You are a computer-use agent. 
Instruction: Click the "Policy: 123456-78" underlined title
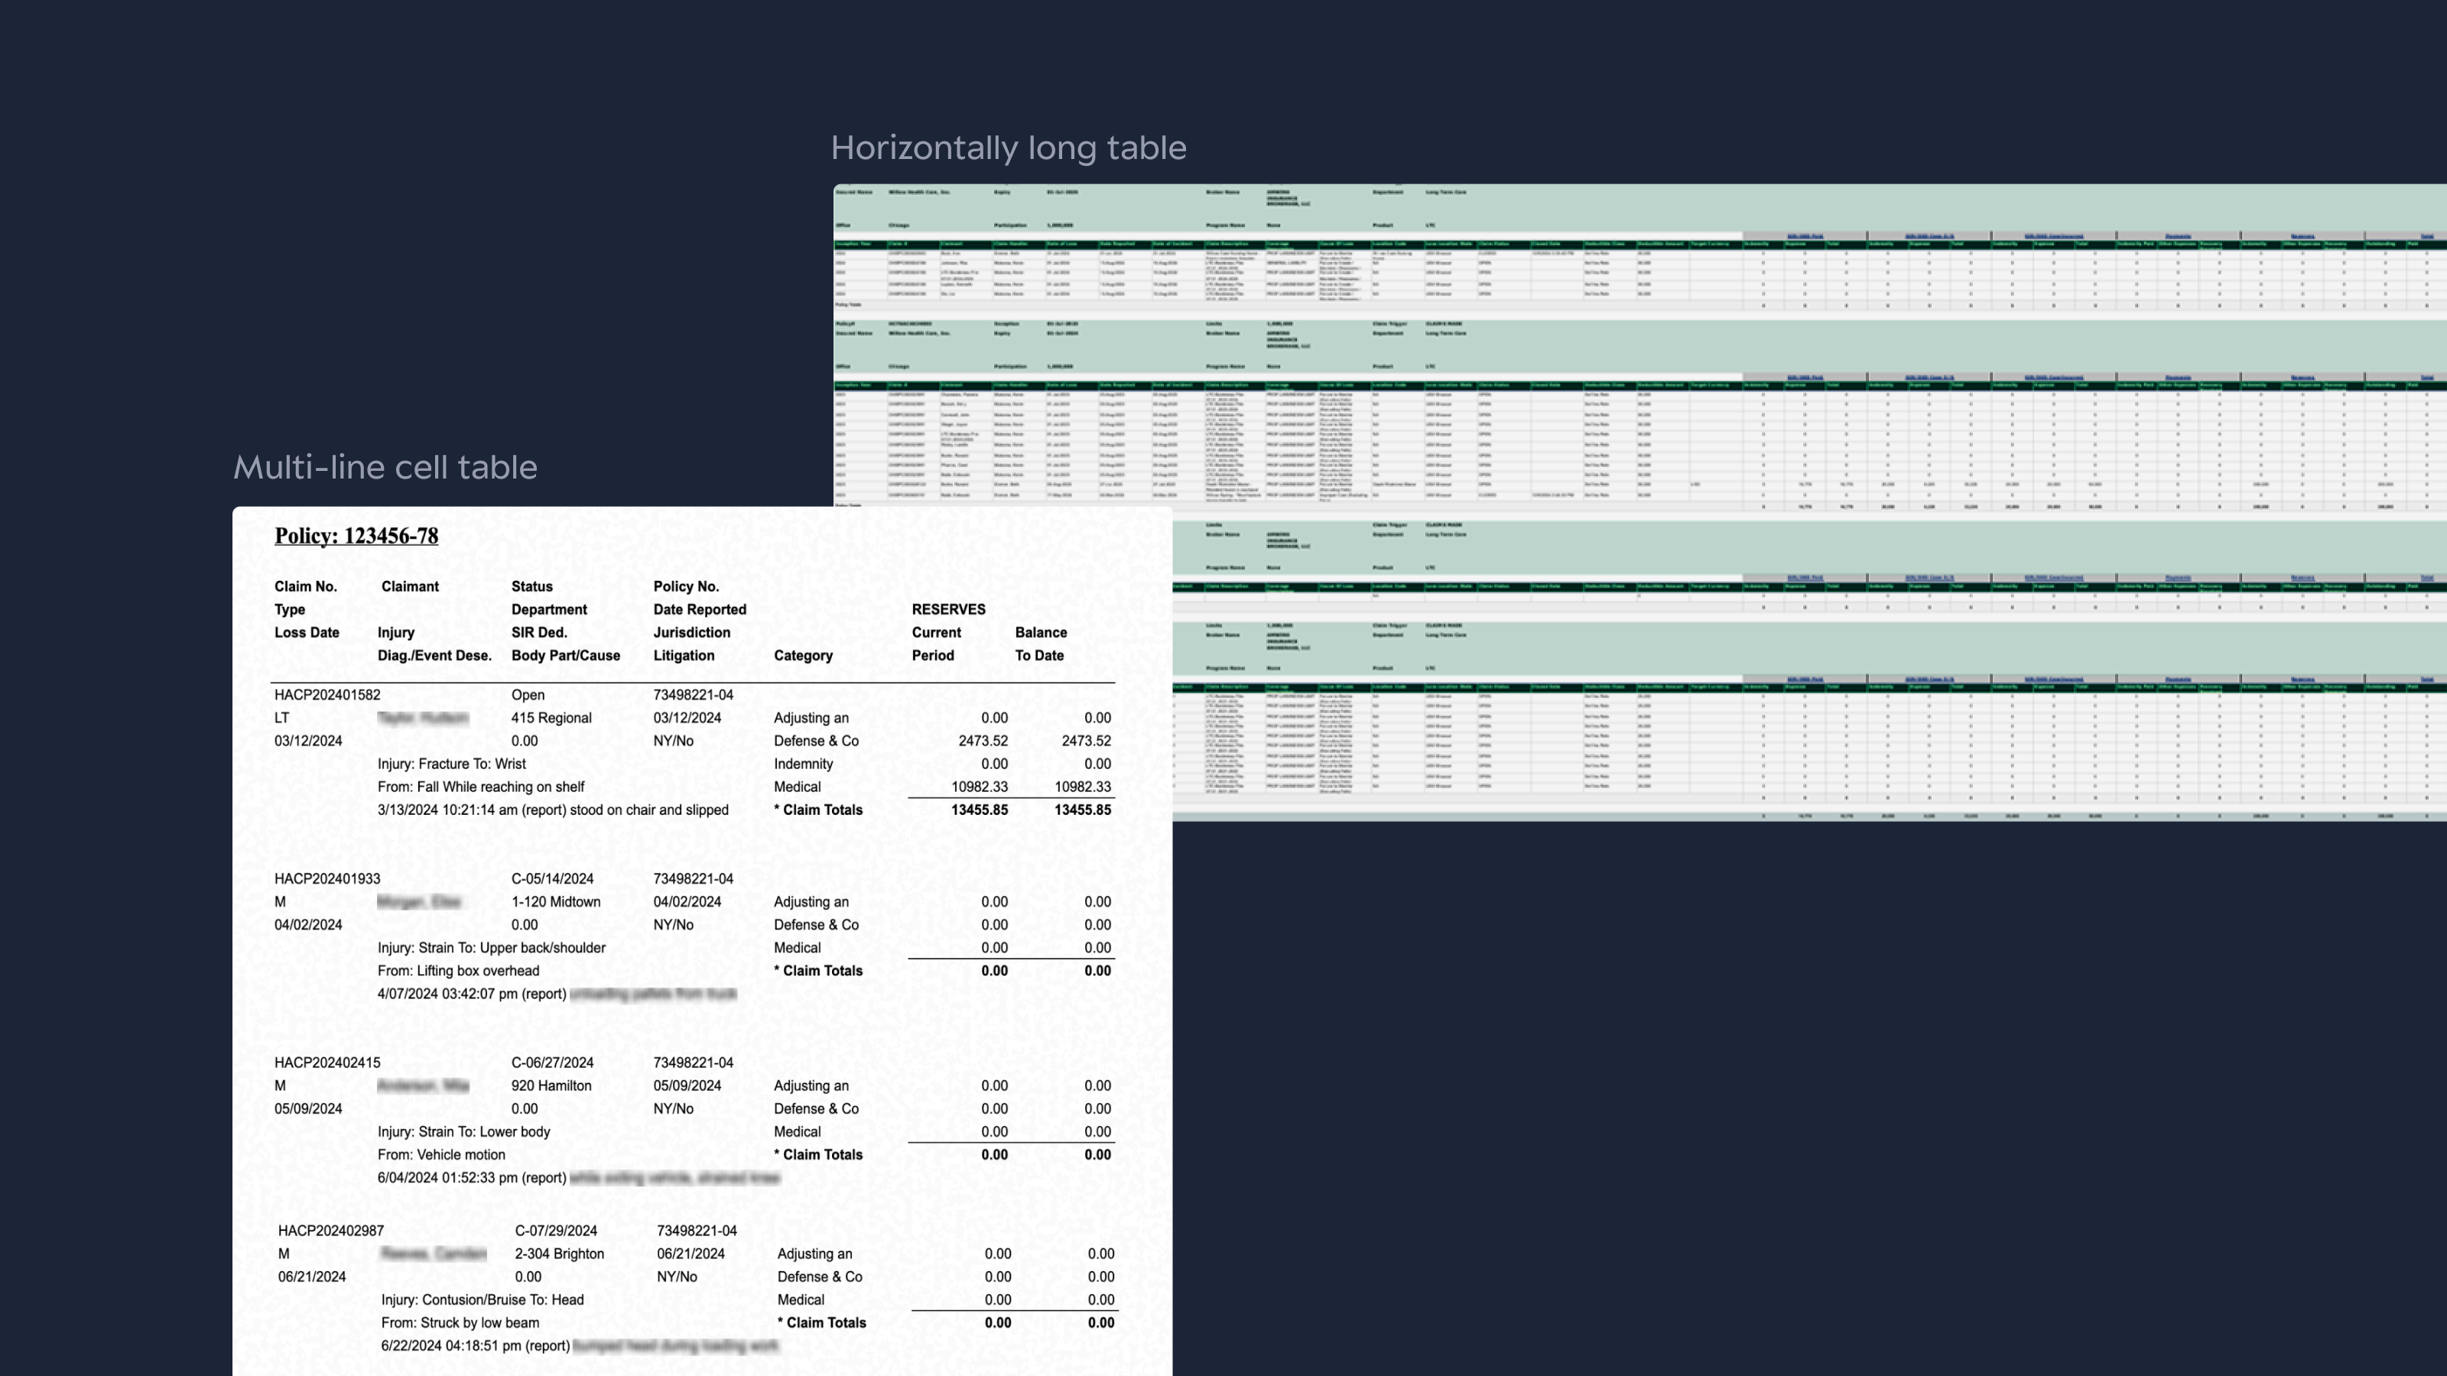point(356,536)
